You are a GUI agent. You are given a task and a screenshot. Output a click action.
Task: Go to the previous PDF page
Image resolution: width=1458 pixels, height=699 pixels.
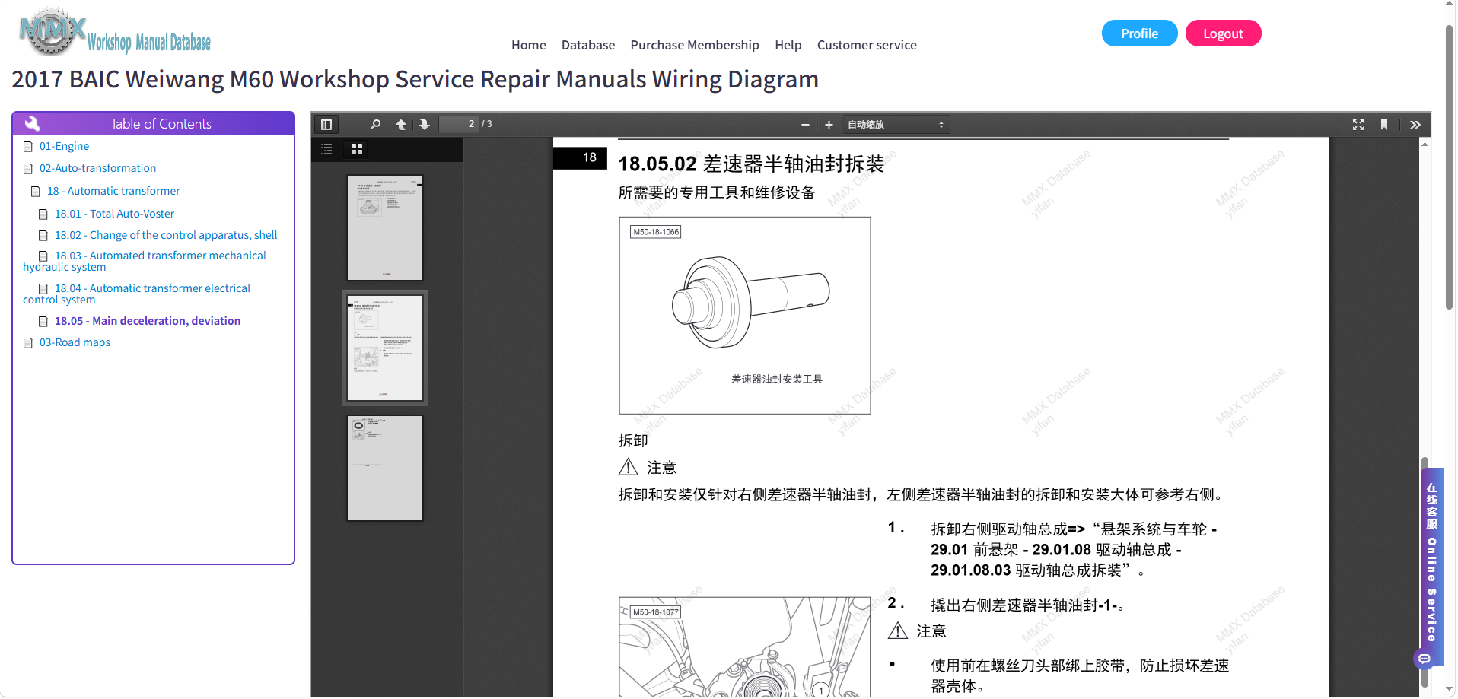pyautogui.click(x=401, y=125)
